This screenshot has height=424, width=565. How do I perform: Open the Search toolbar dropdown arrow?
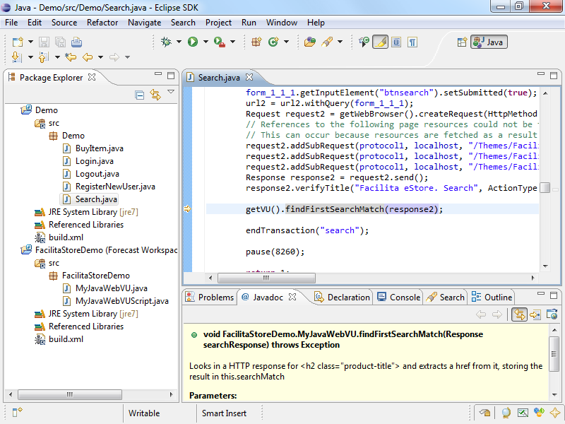pos(340,42)
